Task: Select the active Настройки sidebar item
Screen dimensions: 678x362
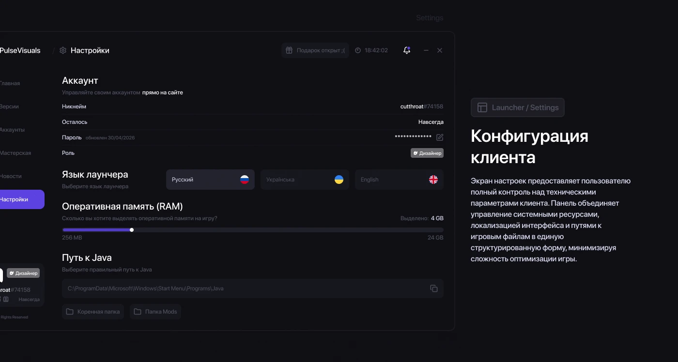Action: (x=22, y=199)
